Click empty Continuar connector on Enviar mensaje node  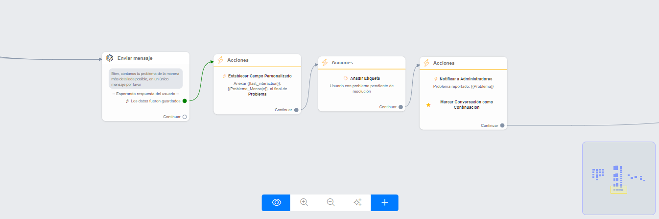(x=185, y=117)
